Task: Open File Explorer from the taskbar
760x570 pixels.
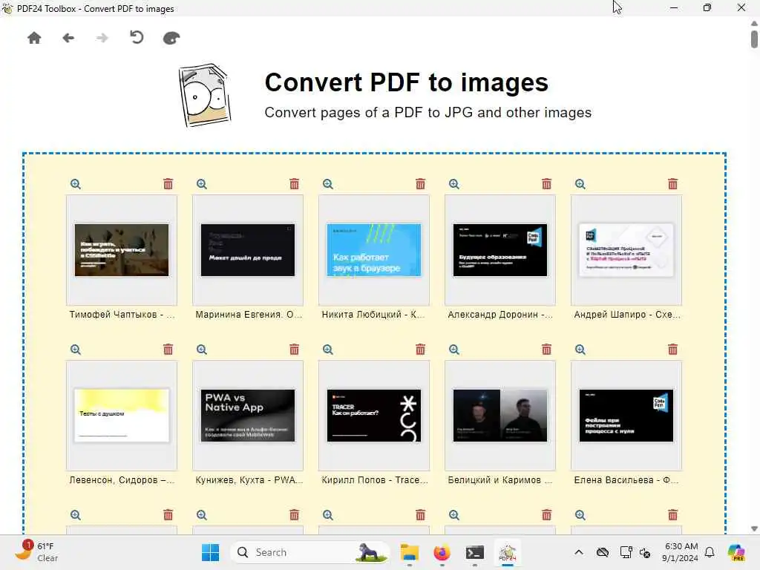Action: [x=410, y=552]
